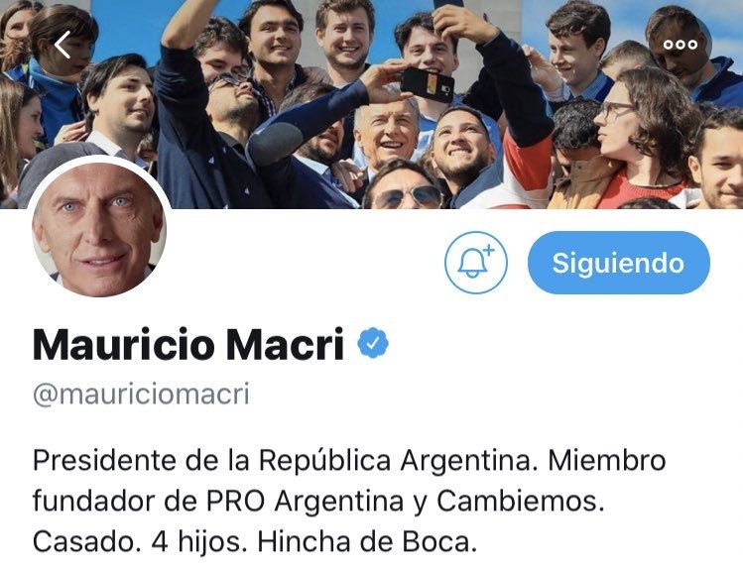The height and width of the screenshot is (570, 743).
Task: Turn on notifications with the bell icon
Action: point(476,263)
